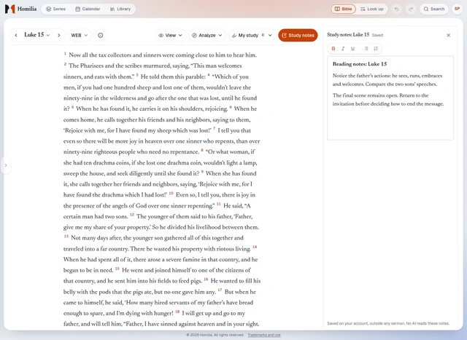Screen dimensions: 467x340
Task: Open the Luke 15 passage picker
Action: pos(37,35)
